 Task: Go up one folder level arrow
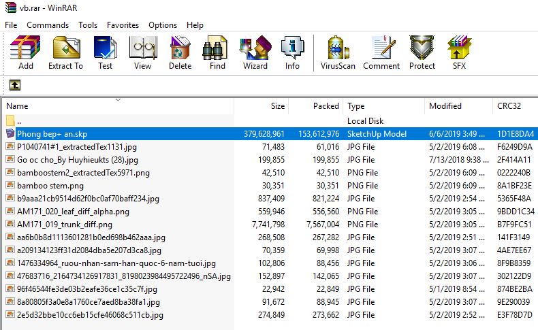15,84
